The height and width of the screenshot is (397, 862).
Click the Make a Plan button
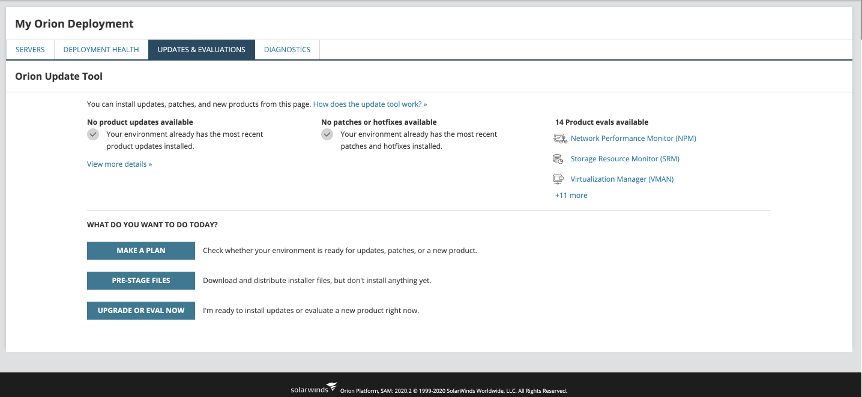tap(141, 251)
